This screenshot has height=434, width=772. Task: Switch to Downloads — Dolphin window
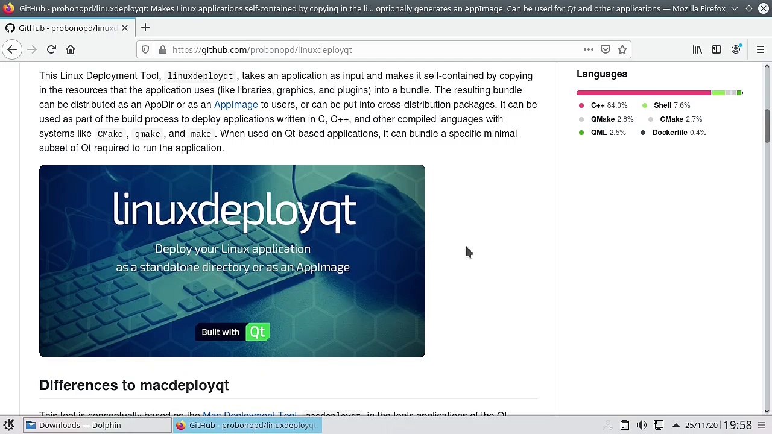[96, 425]
